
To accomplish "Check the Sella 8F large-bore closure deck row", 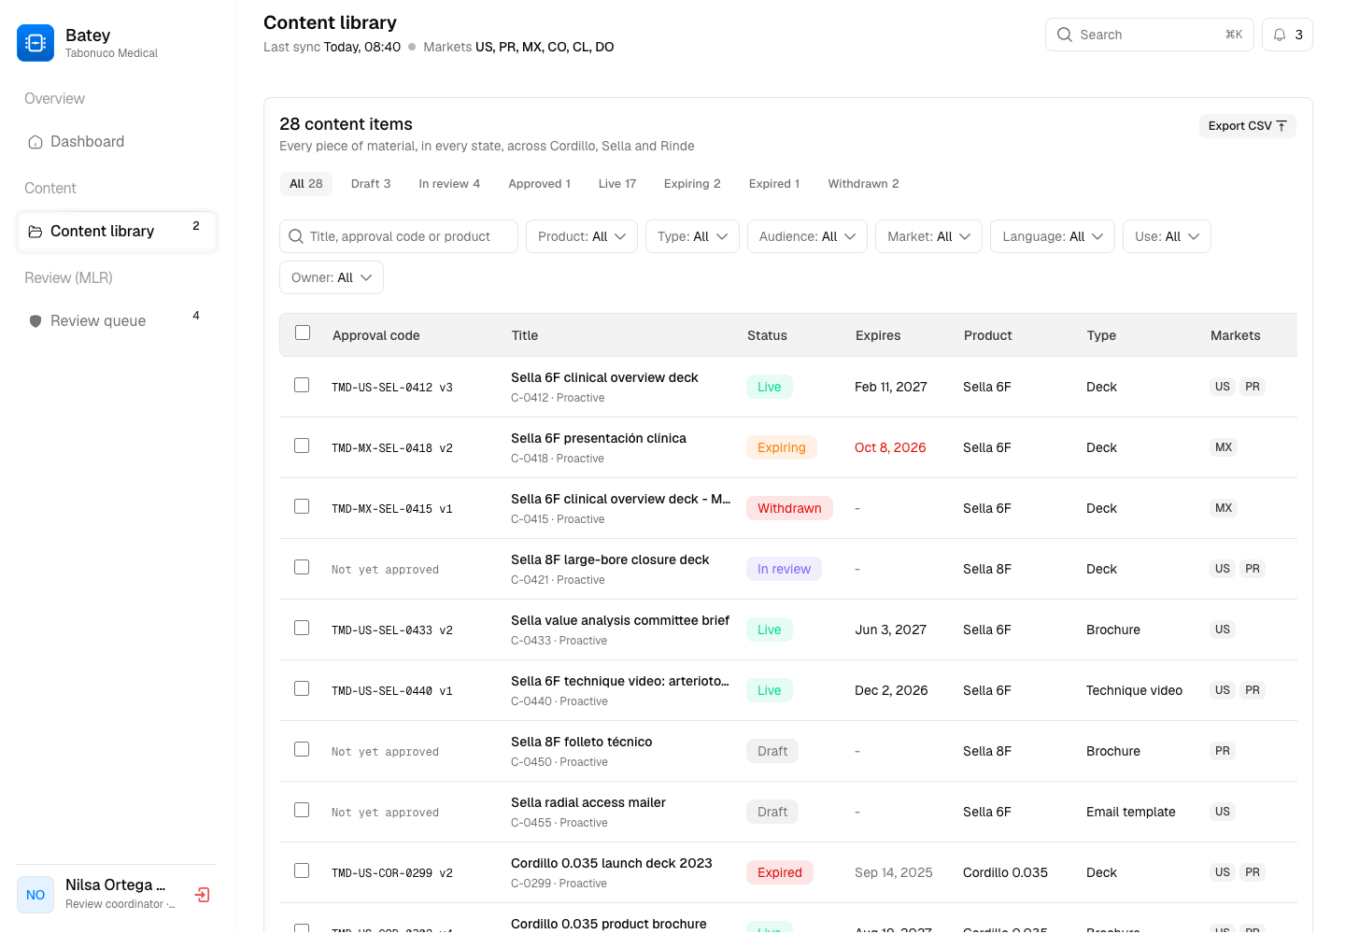I will pos(302,567).
